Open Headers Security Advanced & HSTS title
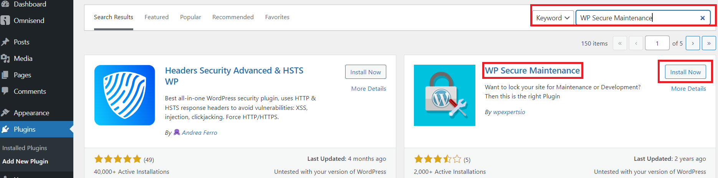Viewport: 718px width, 178px height. point(234,76)
